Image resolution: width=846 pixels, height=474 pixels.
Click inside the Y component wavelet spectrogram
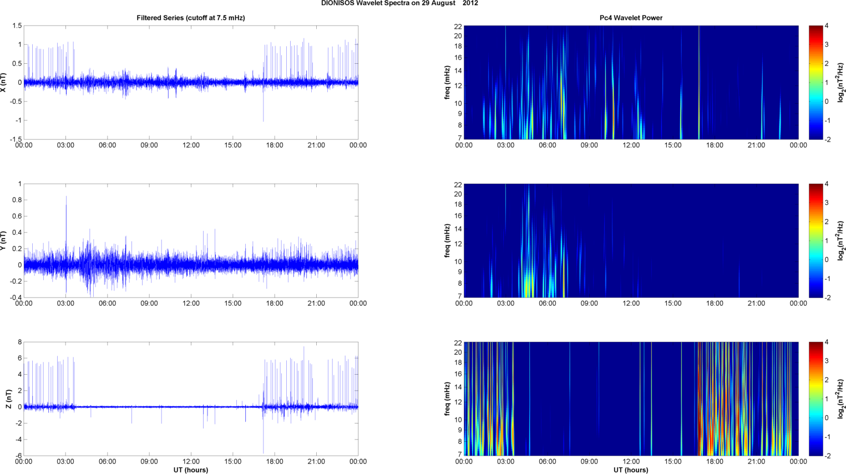tap(631, 240)
